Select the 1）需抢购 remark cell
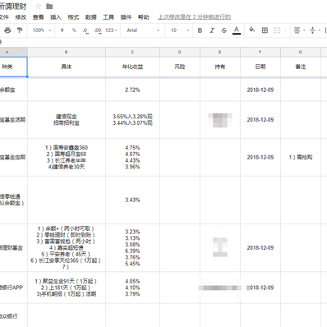327x327 pixels. coord(301,157)
